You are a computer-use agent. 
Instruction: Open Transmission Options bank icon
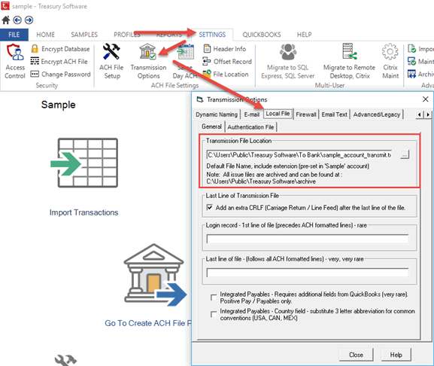pos(148,51)
